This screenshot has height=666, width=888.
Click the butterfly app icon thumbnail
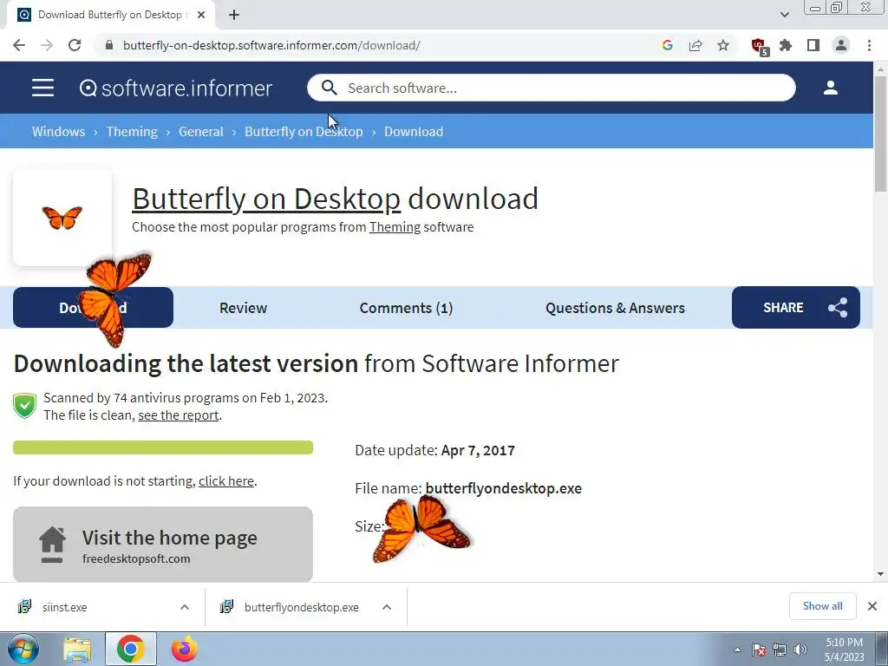tap(62, 218)
